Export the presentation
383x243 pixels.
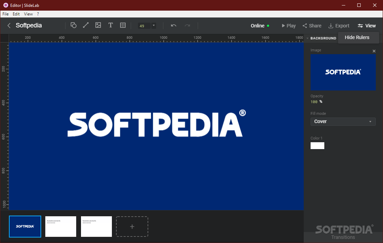coord(339,26)
